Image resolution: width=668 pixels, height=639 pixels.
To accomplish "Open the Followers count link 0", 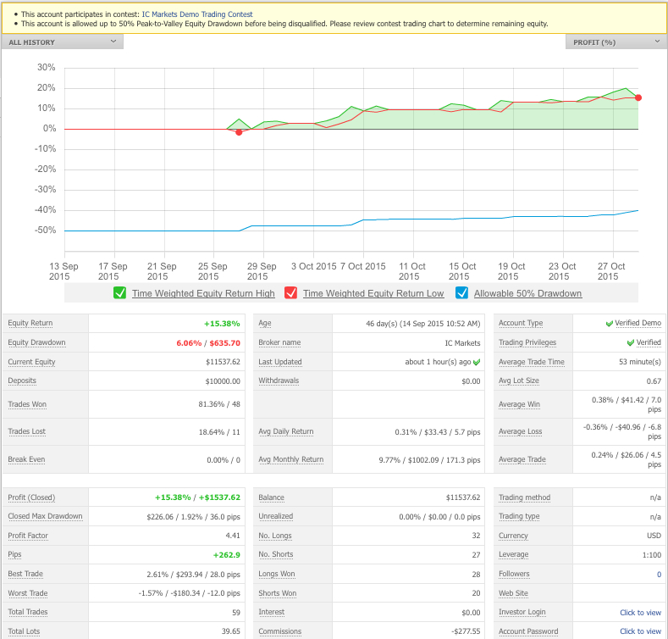I will point(659,574).
